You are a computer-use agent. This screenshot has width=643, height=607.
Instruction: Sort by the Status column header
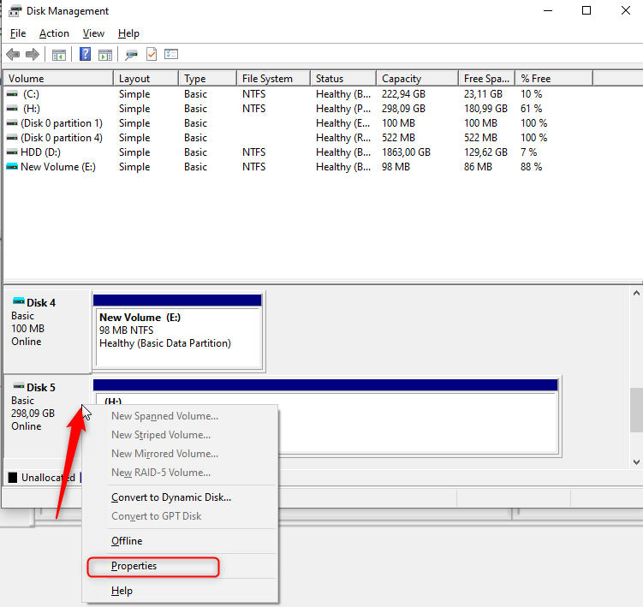pyautogui.click(x=343, y=78)
